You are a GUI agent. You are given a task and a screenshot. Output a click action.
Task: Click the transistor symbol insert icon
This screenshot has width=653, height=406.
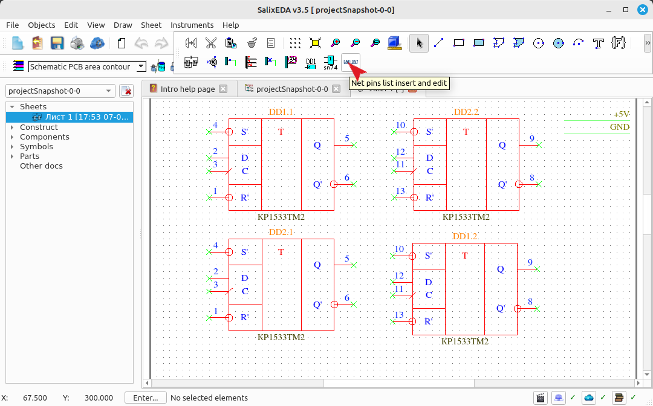coord(212,62)
